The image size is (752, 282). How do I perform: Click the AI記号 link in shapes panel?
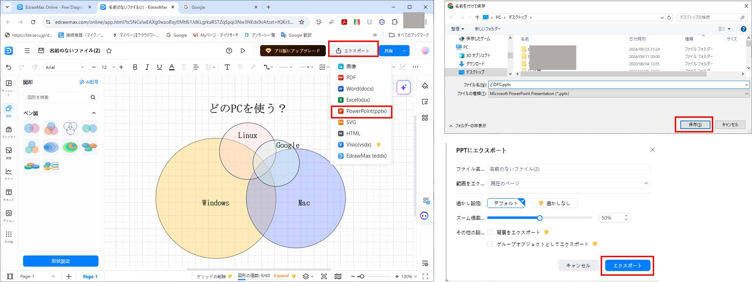coord(89,82)
